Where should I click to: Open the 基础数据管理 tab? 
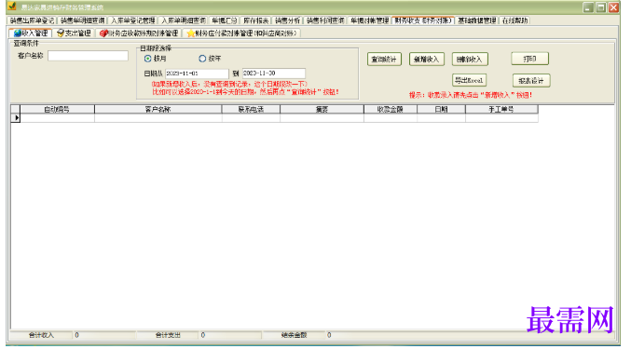point(477,20)
